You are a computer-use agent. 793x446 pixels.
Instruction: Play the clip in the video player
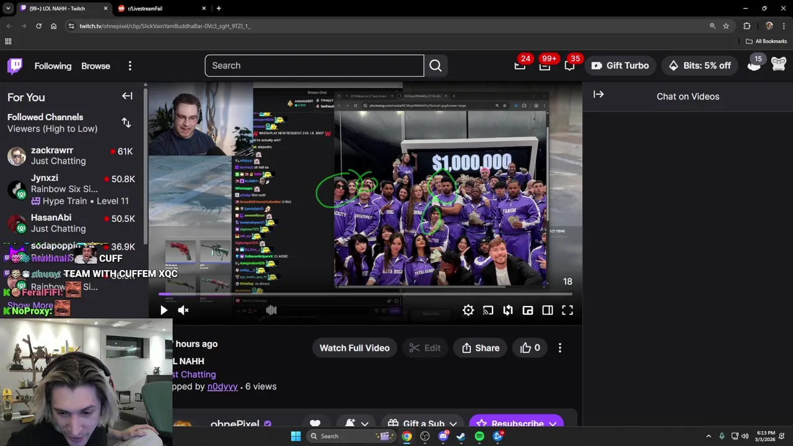164,310
